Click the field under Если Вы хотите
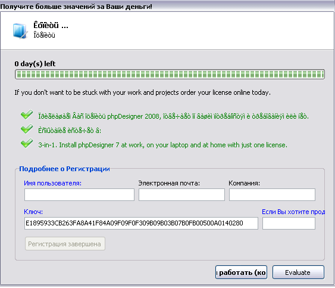Screen dimensions: 335x288 coord(289,224)
